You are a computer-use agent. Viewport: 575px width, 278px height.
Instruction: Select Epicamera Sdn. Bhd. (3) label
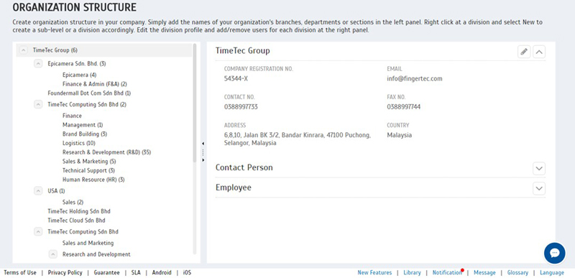(x=77, y=64)
